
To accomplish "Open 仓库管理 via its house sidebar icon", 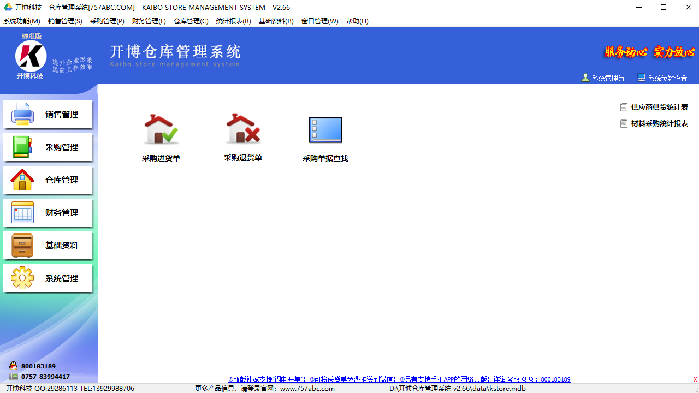I will pos(22,180).
